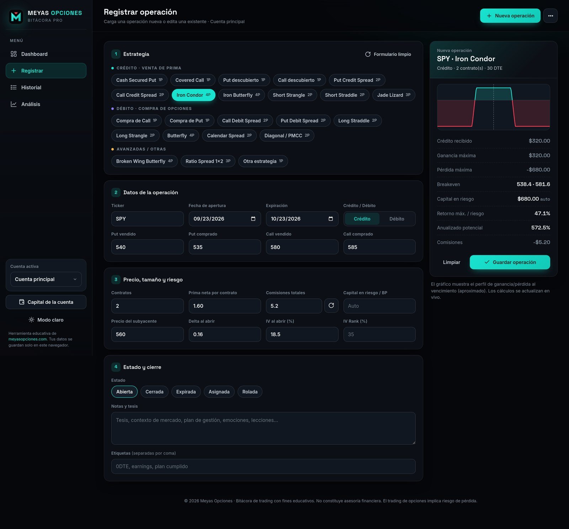Choose the Diagonal / PMCC strategy
Viewport: 569px width, 529px height.
(x=287, y=136)
